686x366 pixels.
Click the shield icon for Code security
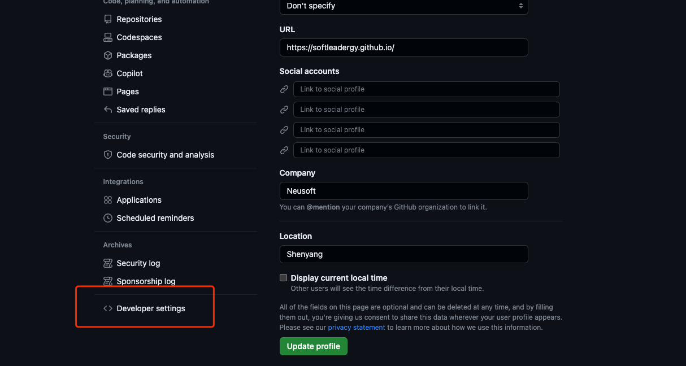[x=108, y=155]
